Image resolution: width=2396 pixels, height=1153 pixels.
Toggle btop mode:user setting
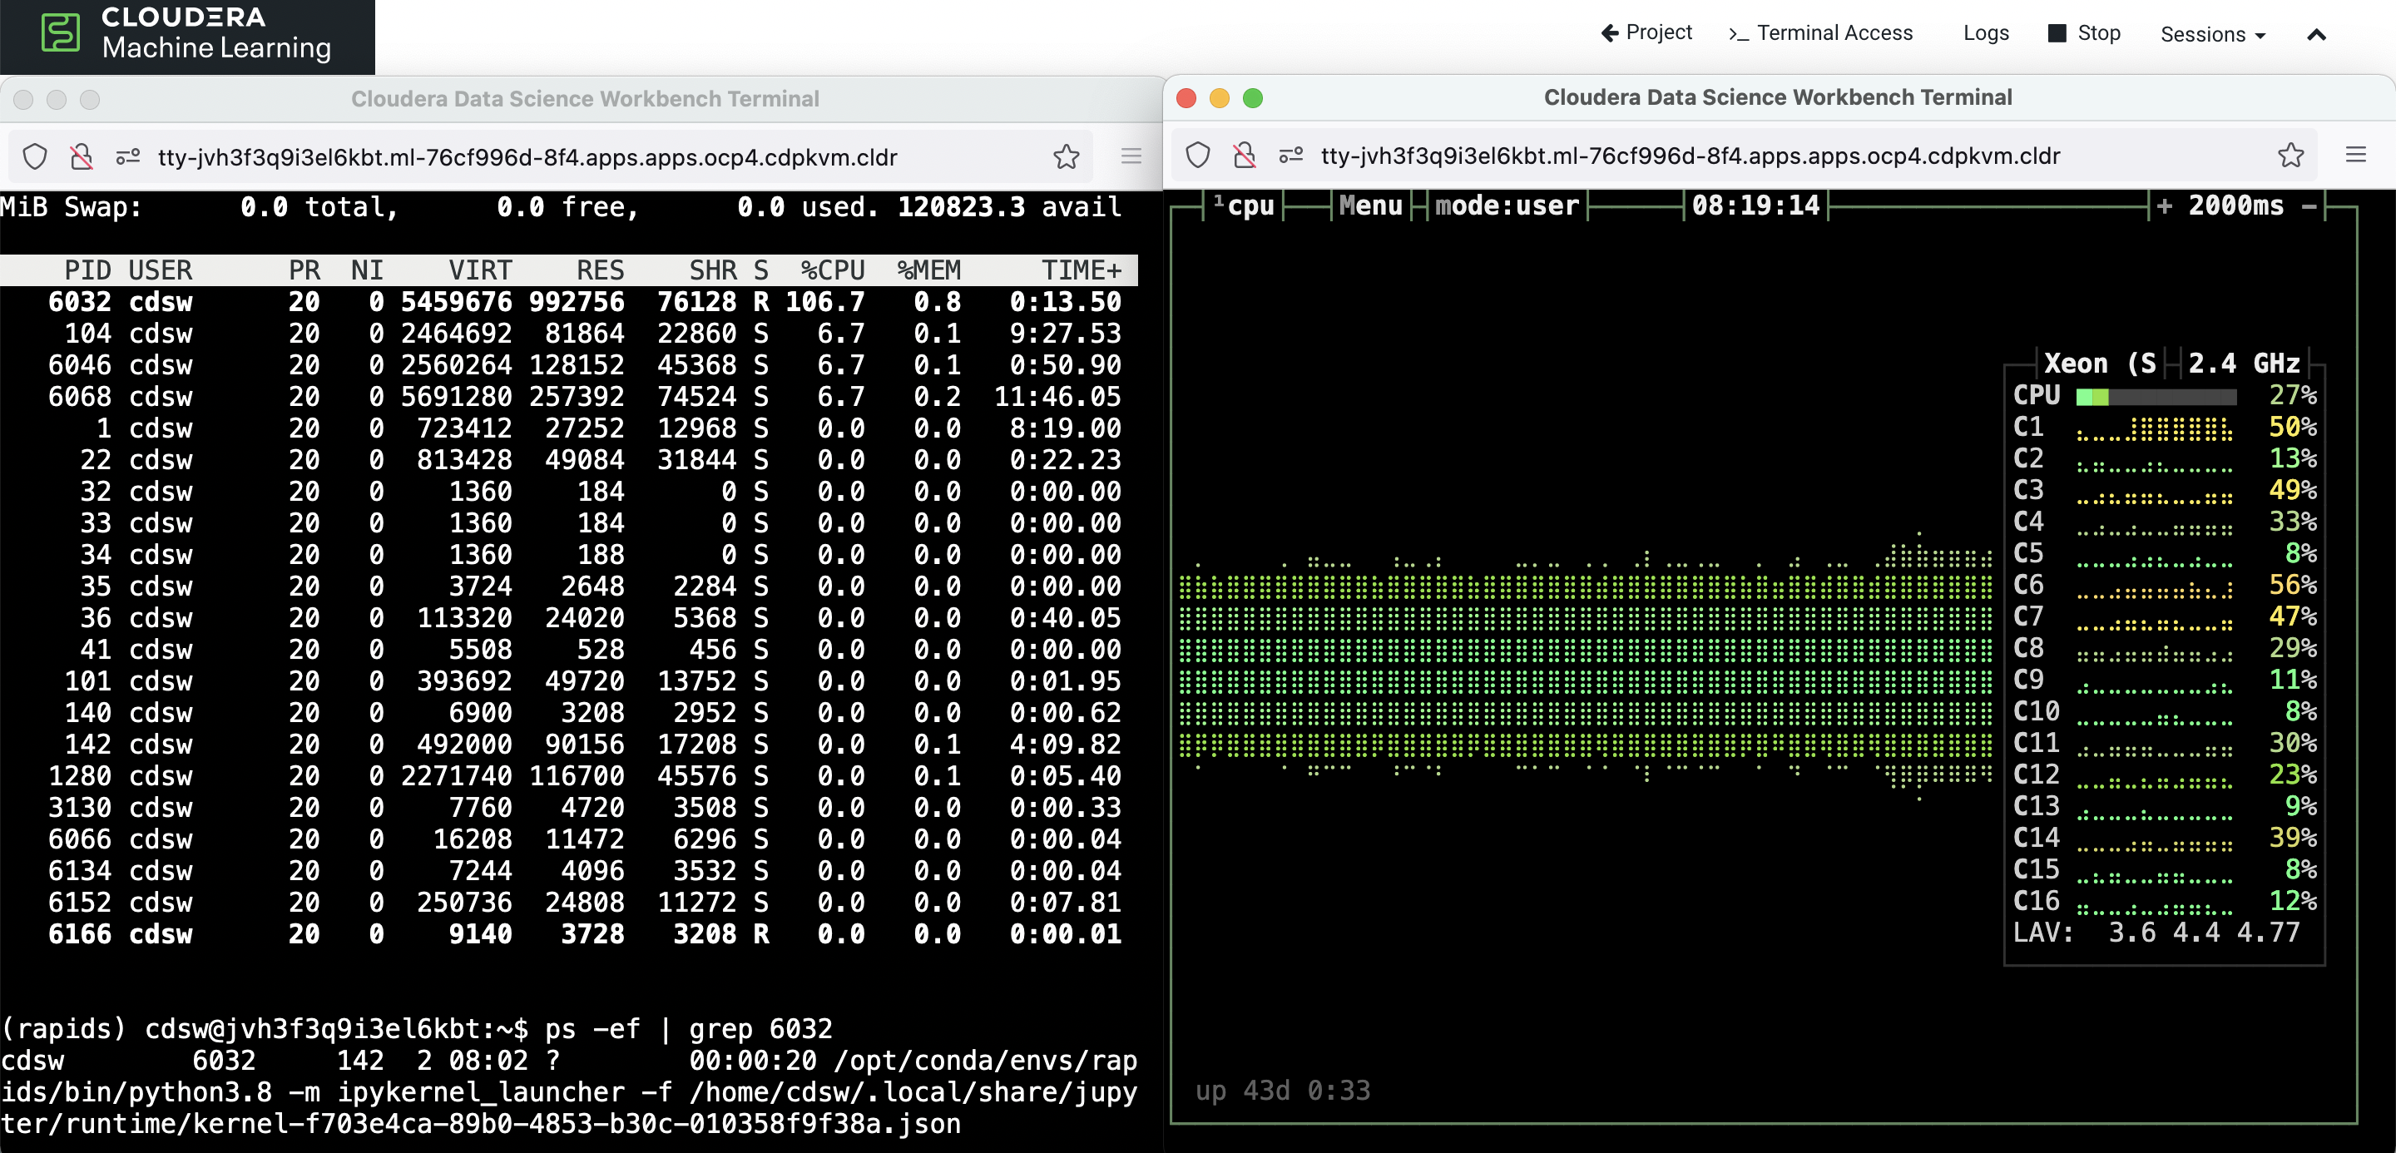(x=1507, y=205)
